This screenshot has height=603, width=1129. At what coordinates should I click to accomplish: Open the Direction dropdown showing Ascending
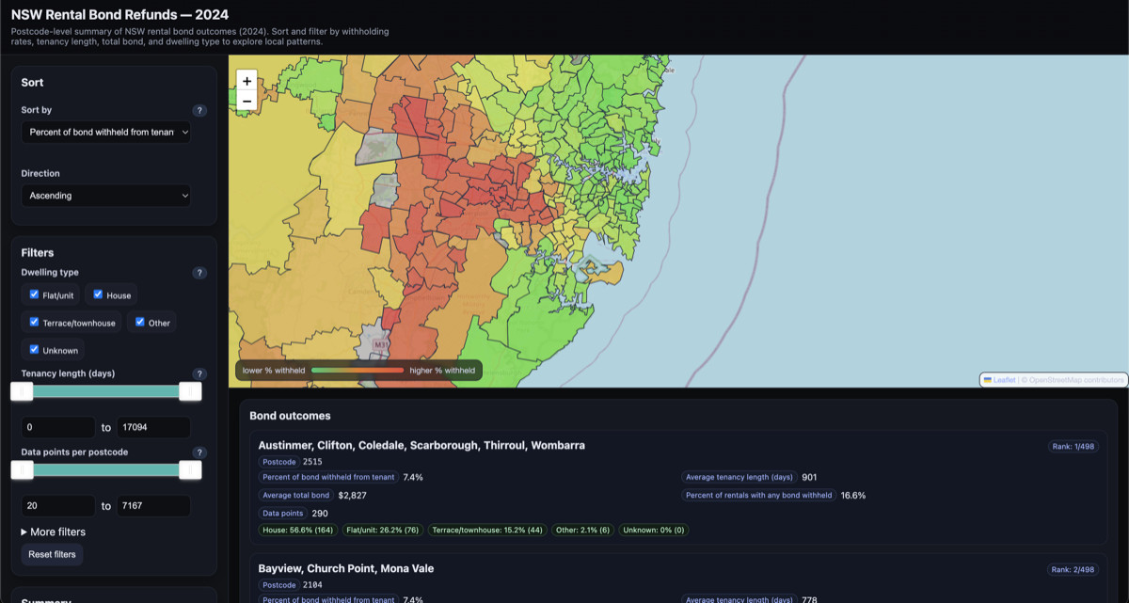click(x=106, y=196)
